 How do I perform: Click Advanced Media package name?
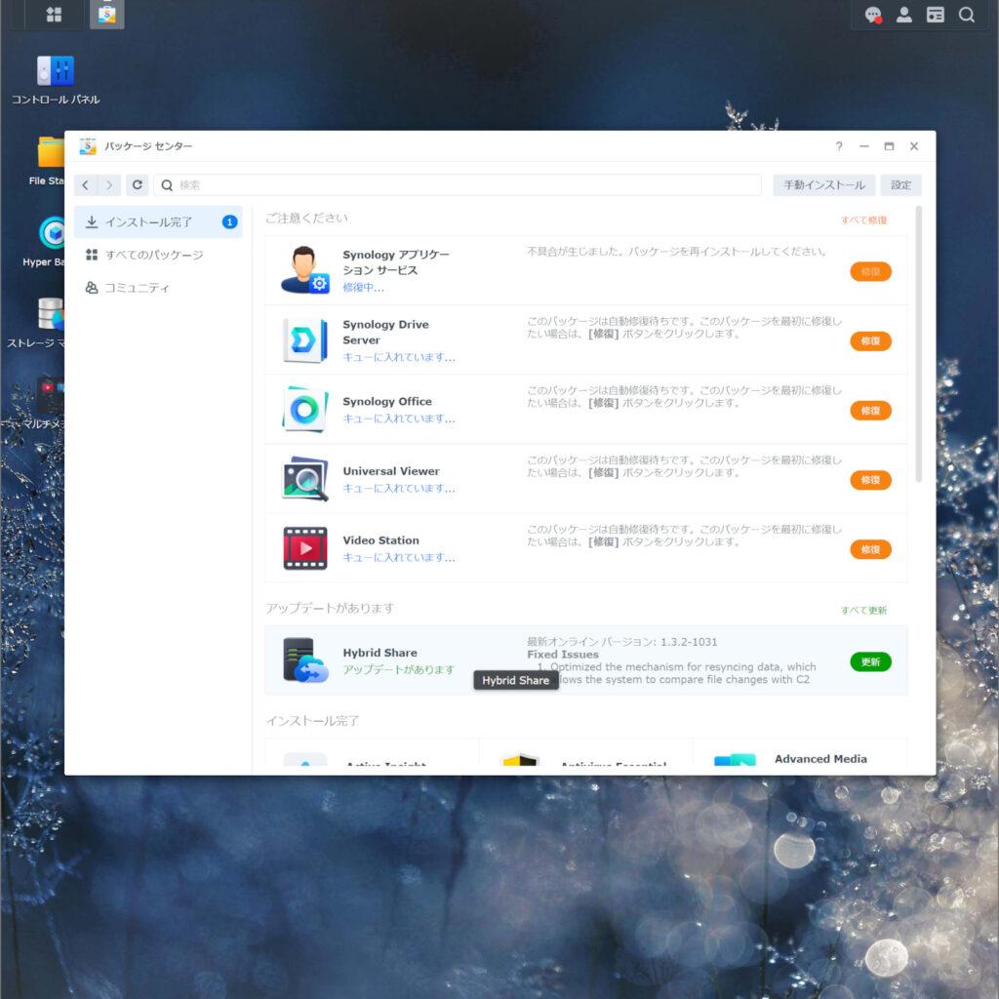820,759
